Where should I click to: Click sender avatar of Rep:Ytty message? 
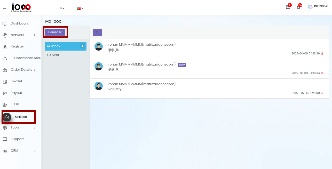click(x=99, y=86)
